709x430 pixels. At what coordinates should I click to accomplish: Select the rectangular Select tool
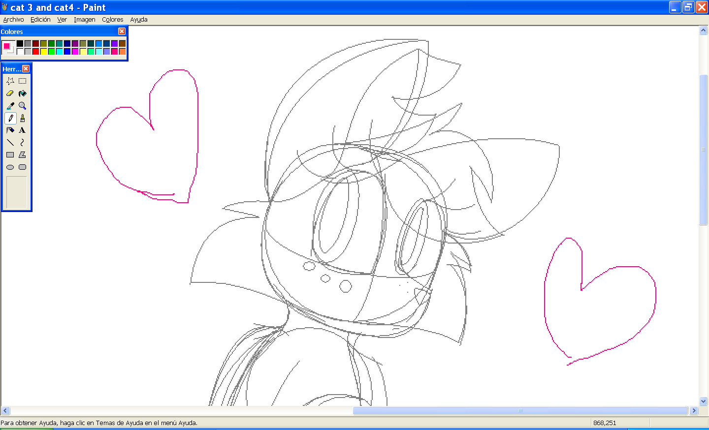coord(23,81)
